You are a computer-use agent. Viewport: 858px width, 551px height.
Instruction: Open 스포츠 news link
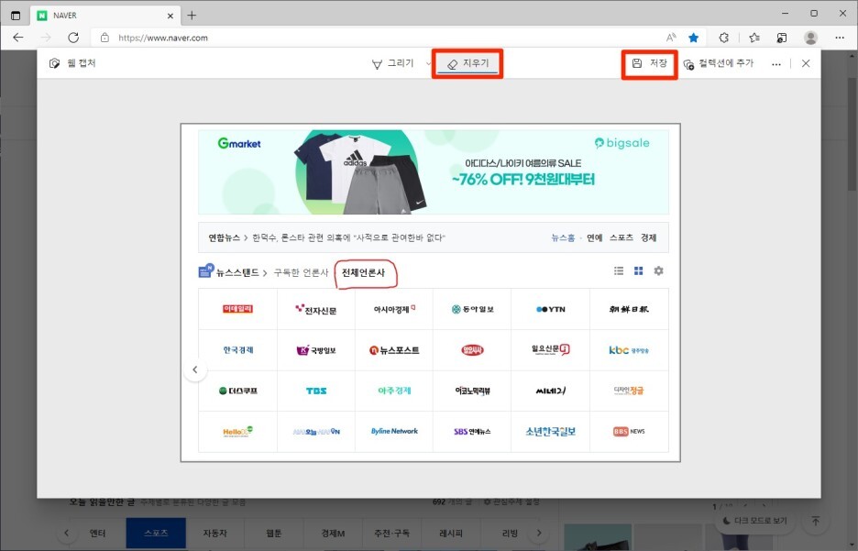(x=621, y=237)
